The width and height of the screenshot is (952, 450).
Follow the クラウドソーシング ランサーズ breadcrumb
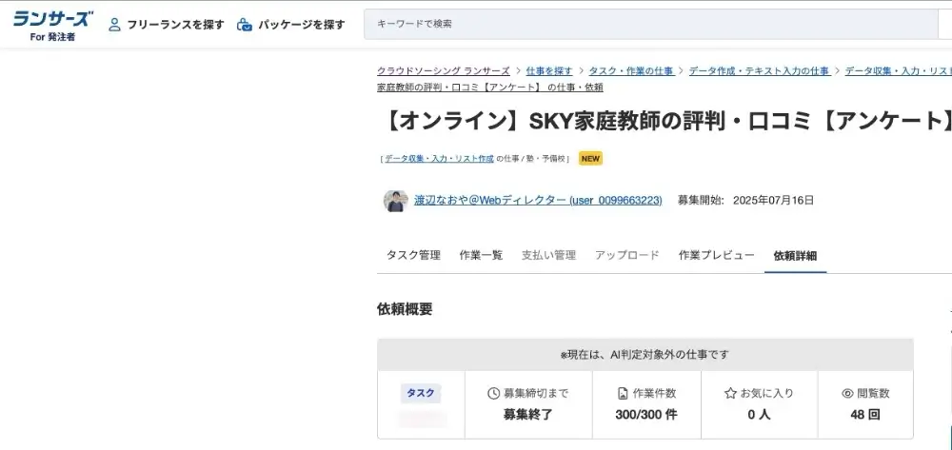click(444, 71)
